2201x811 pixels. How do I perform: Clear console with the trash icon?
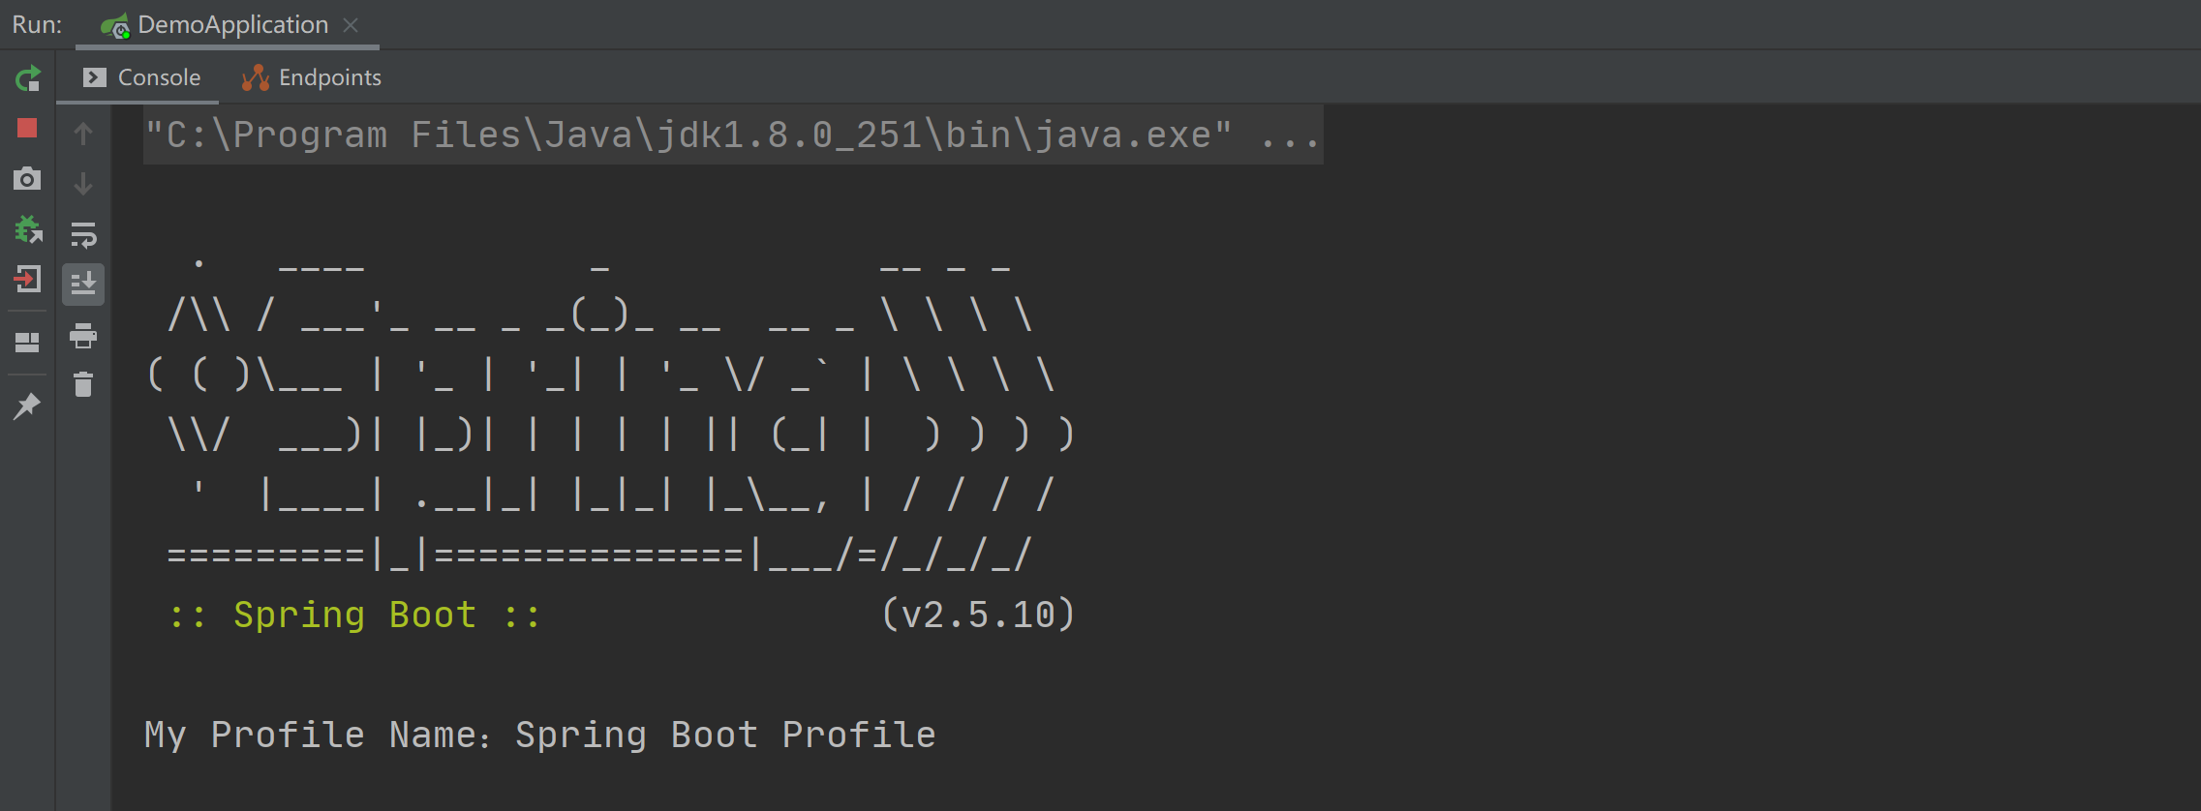[x=83, y=384]
